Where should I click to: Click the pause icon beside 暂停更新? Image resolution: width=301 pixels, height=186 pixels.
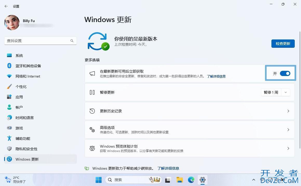(x=92, y=92)
